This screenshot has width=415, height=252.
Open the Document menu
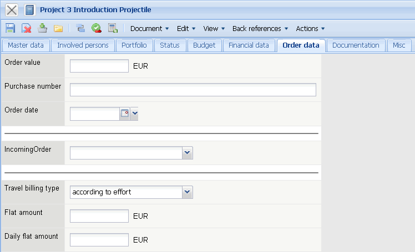(x=149, y=28)
